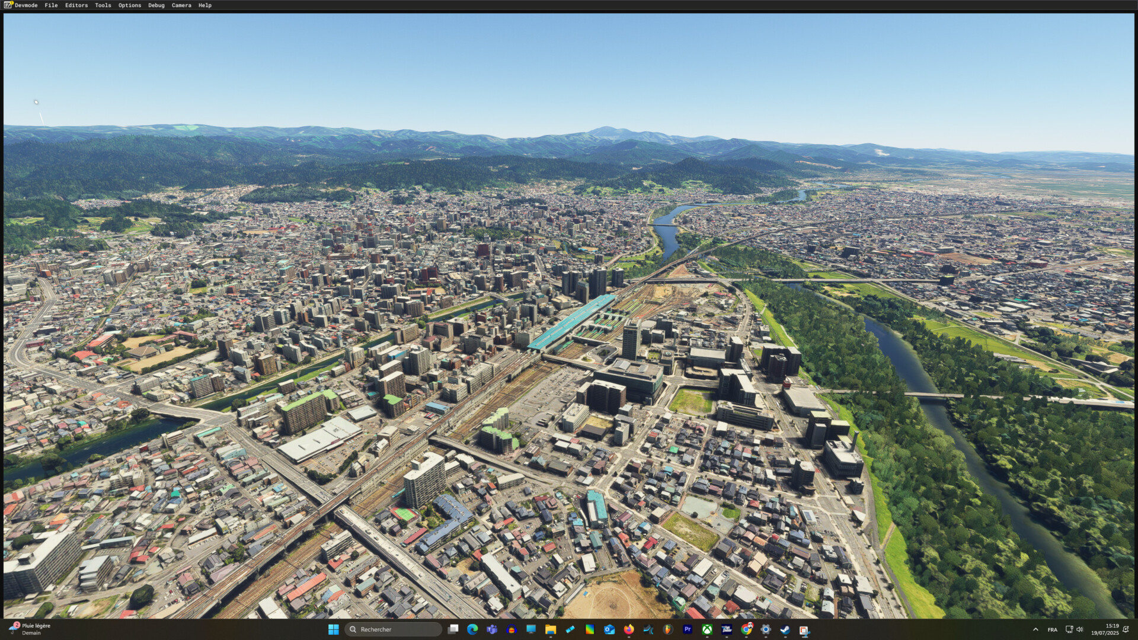The height and width of the screenshot is (640, 1138).
Task: Open the Xbox app icon
Action: [707, 629]
